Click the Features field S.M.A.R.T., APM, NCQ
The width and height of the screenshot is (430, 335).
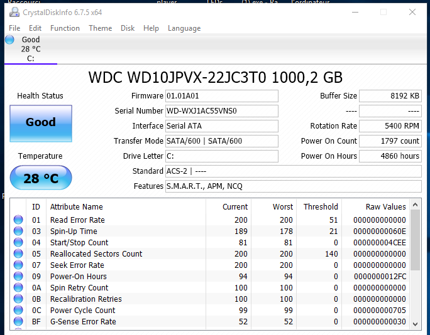294,186
